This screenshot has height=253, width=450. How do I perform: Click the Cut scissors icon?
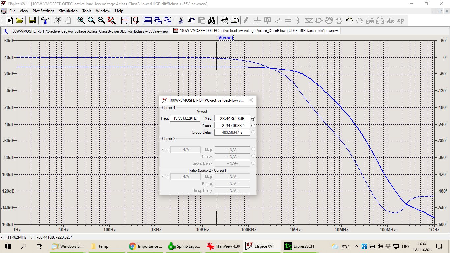pos(181,20)
